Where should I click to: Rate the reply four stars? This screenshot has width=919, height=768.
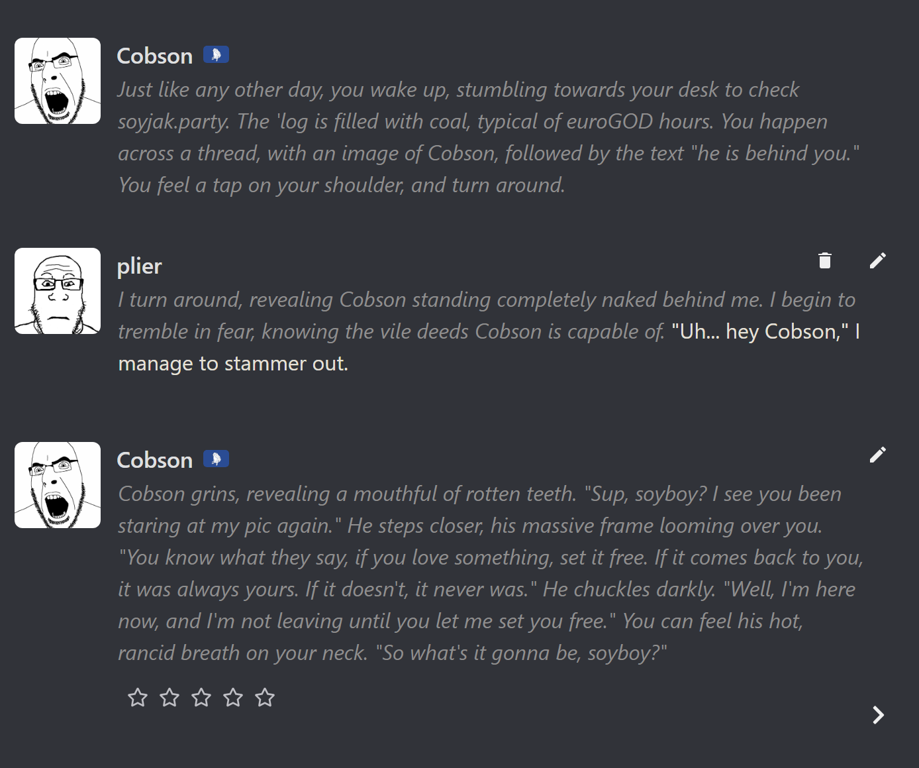pyautogui.click(x=233, y=697)
